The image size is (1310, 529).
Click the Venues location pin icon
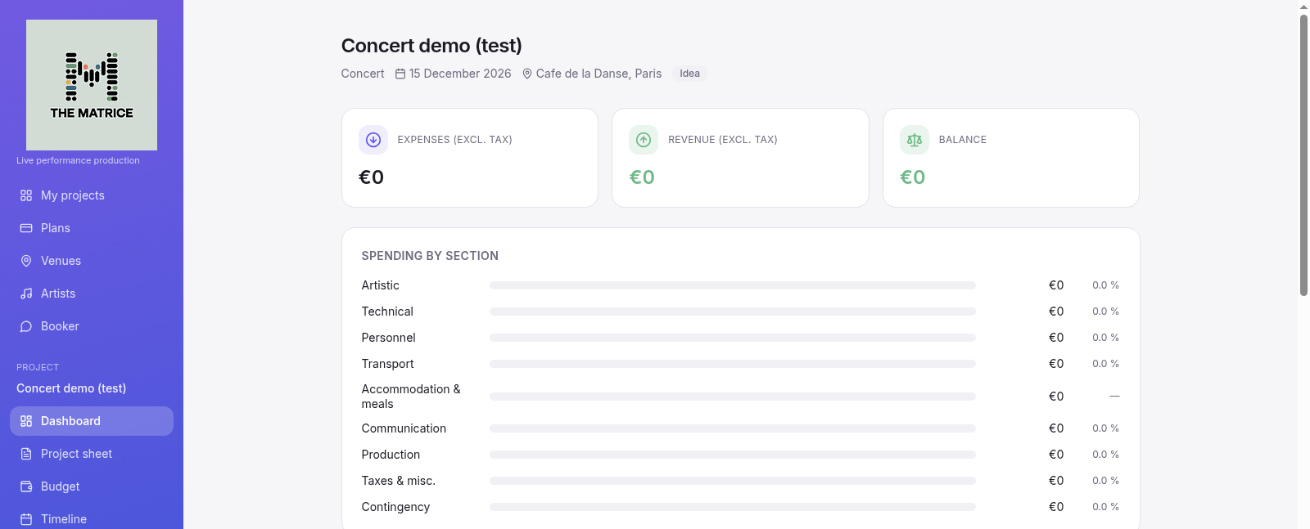tap(26, 261)
